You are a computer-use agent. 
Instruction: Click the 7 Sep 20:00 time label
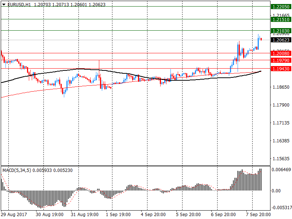pos(258,215)
